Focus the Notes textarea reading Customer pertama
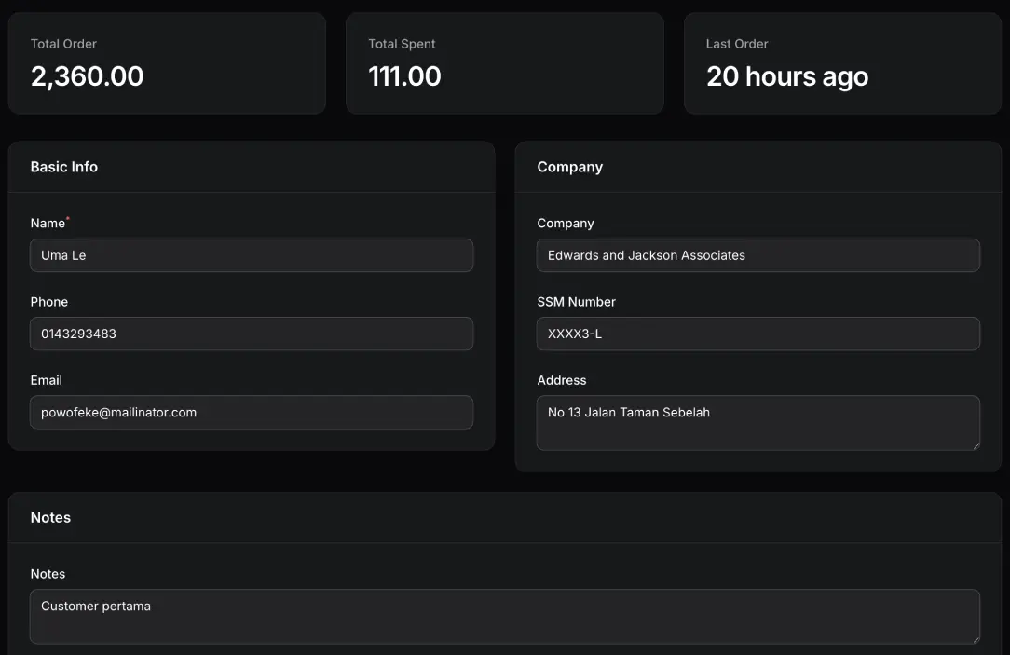This screenshot has width=1010, height=655. coord(505,617)
